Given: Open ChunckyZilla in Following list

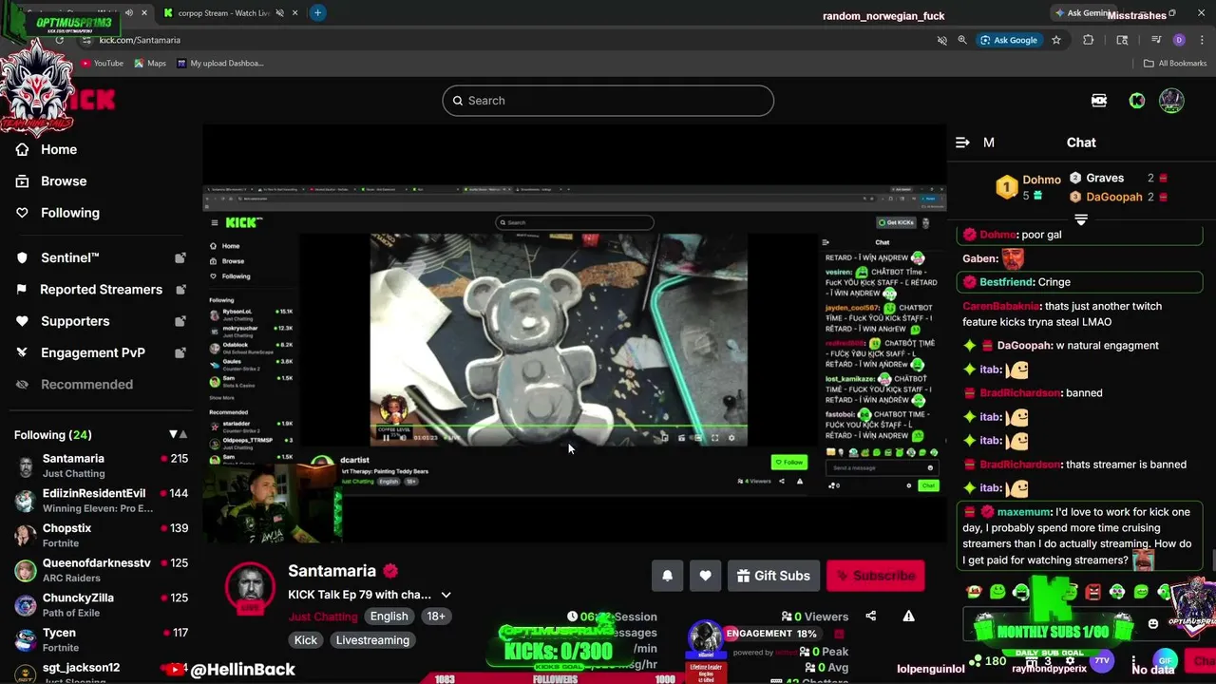Looking at the screenshot, I should click(x=101, y=605).
